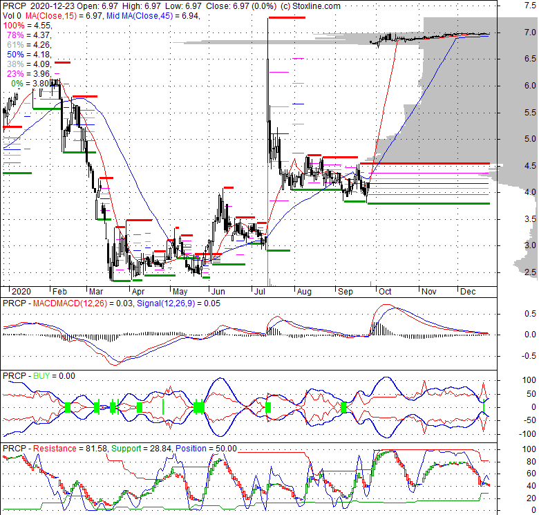Click the '78% = 4.37' Fibonacci level label
This screenshot has width=539, height=515.
(29, 35)
